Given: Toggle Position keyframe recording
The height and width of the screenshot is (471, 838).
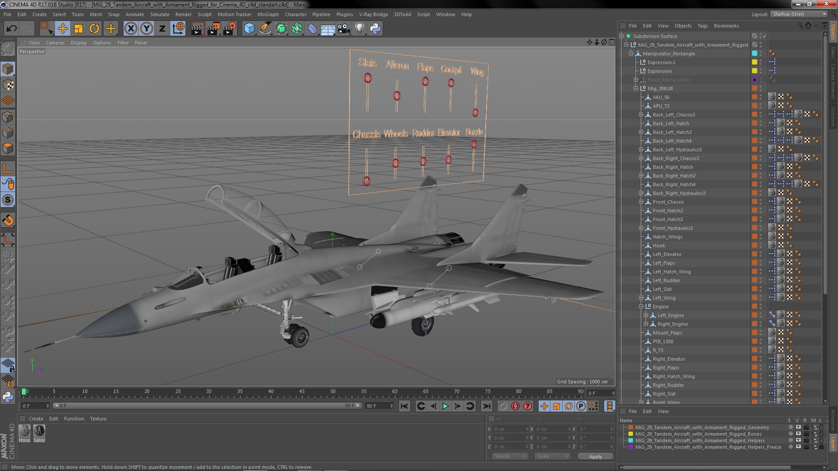Looking at the screenshot, I should coord(544,406).
